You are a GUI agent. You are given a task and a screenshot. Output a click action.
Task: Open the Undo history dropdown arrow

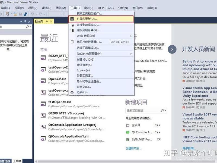[x=37, y=14]
